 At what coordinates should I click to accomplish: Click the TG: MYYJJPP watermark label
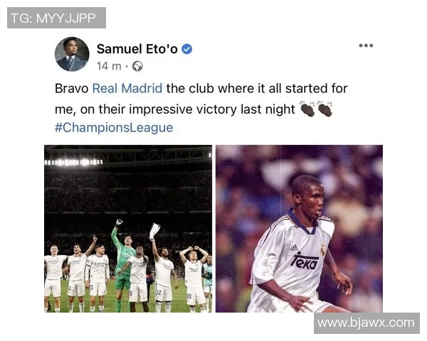point(56,18)
